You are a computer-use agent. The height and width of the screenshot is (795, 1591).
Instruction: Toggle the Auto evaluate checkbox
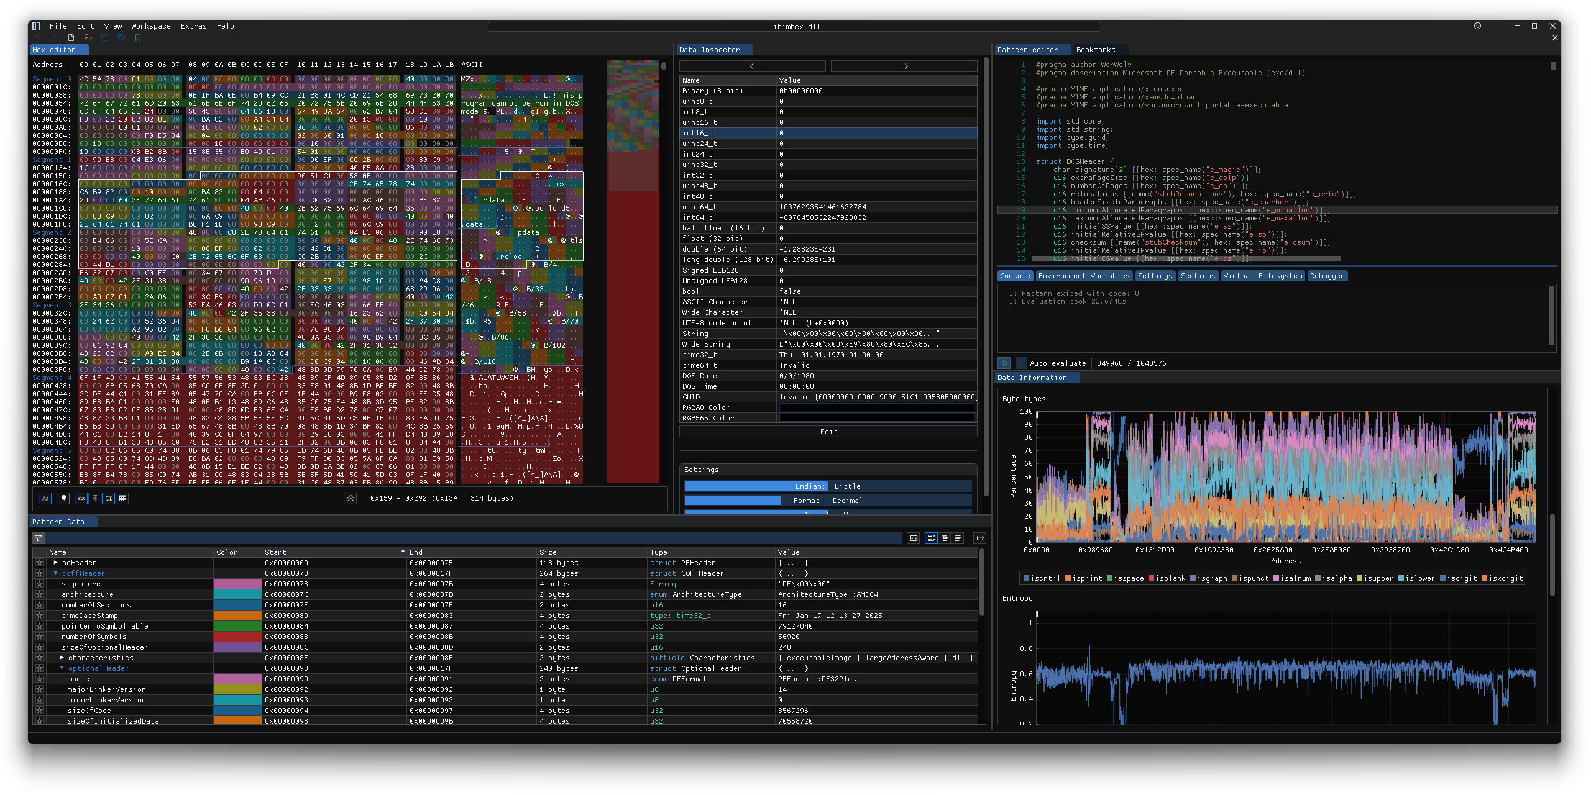1022,363
